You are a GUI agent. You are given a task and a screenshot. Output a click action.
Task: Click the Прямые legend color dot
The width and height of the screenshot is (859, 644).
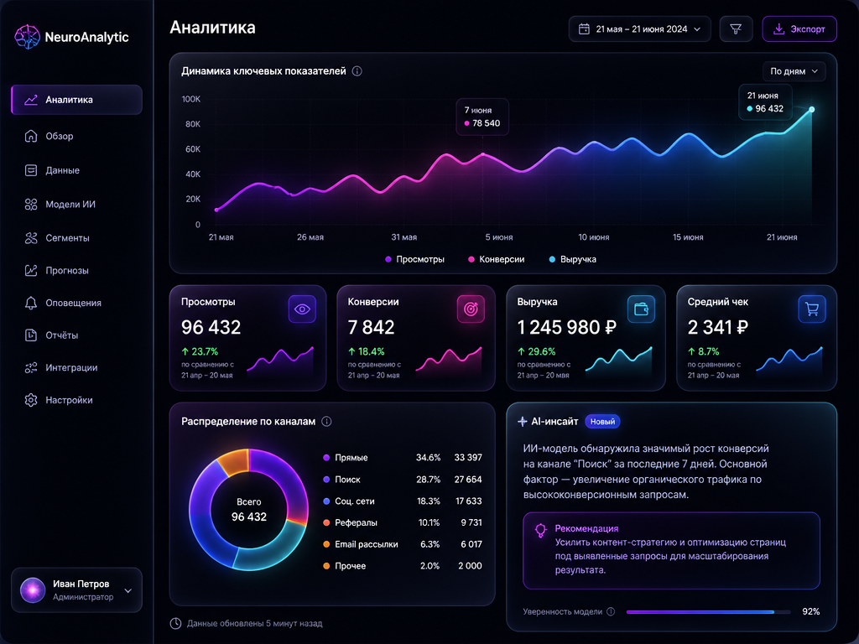(326, 457)
